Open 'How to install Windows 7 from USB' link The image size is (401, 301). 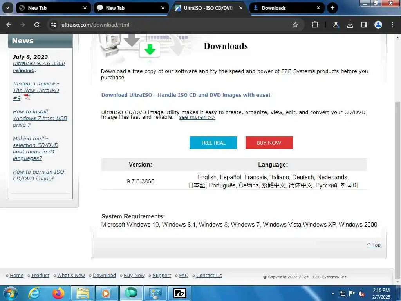pyautogui.click(x=40, y=118)
